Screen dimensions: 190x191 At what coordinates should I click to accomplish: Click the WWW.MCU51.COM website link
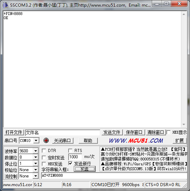(x=136, y=141)
